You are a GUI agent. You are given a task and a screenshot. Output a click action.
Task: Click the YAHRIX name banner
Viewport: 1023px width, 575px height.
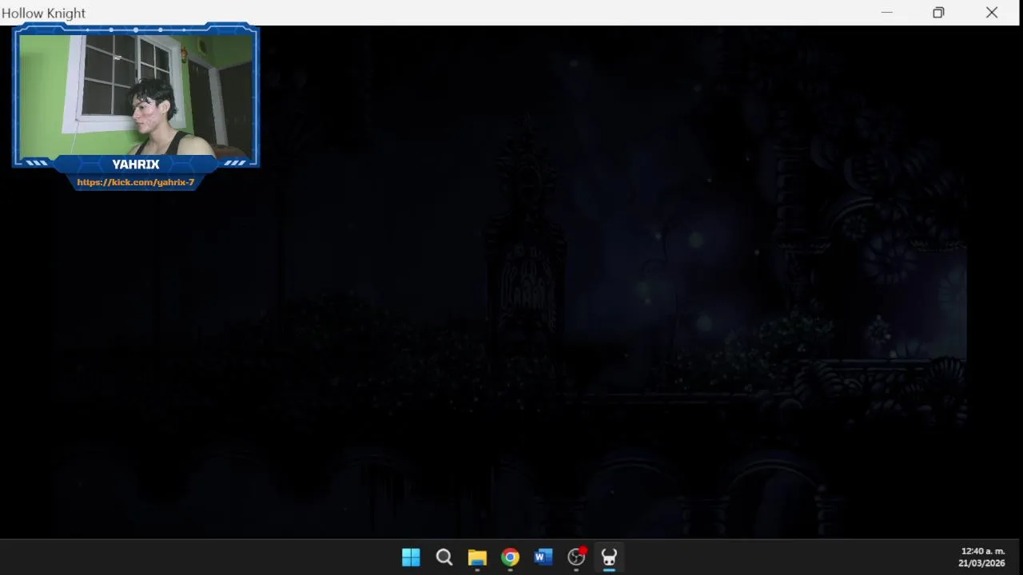136,164
